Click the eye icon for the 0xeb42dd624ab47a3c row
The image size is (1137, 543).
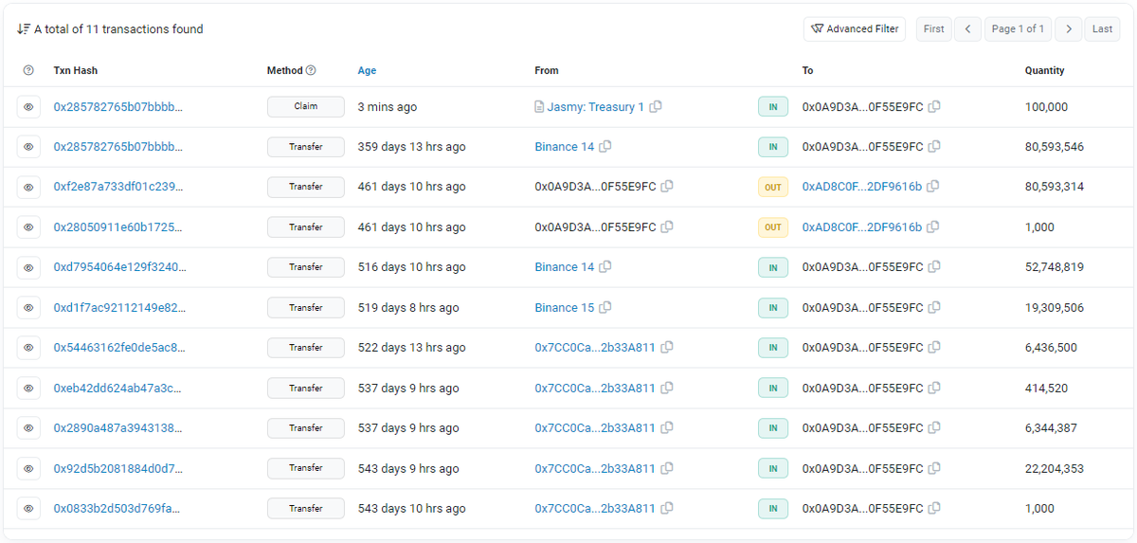28,389
